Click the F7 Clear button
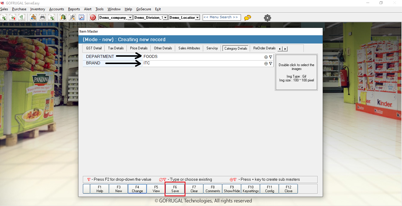Screen dimensions: 402x206 [x=194, y=189]
